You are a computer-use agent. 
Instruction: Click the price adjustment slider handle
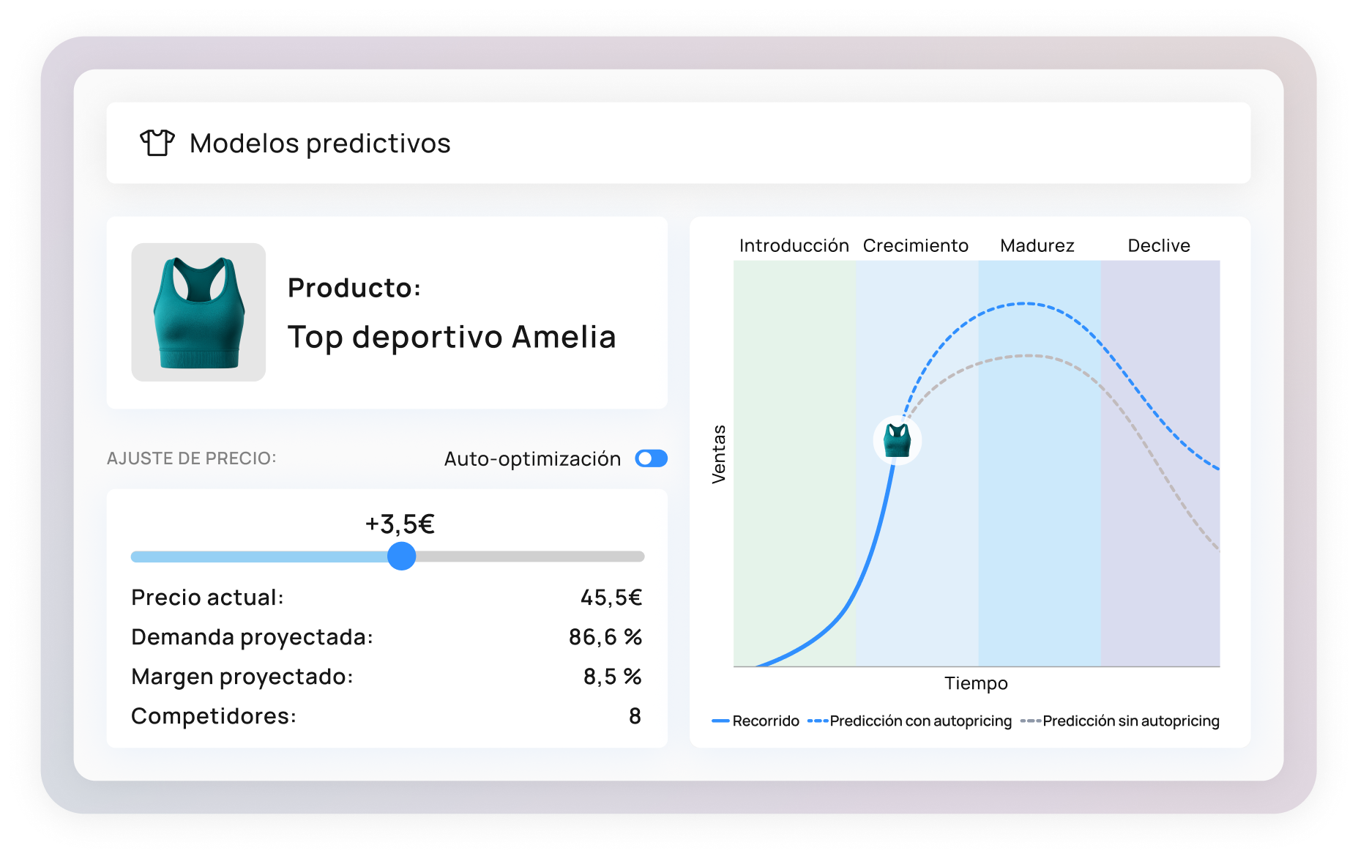(x=401, y=557)
